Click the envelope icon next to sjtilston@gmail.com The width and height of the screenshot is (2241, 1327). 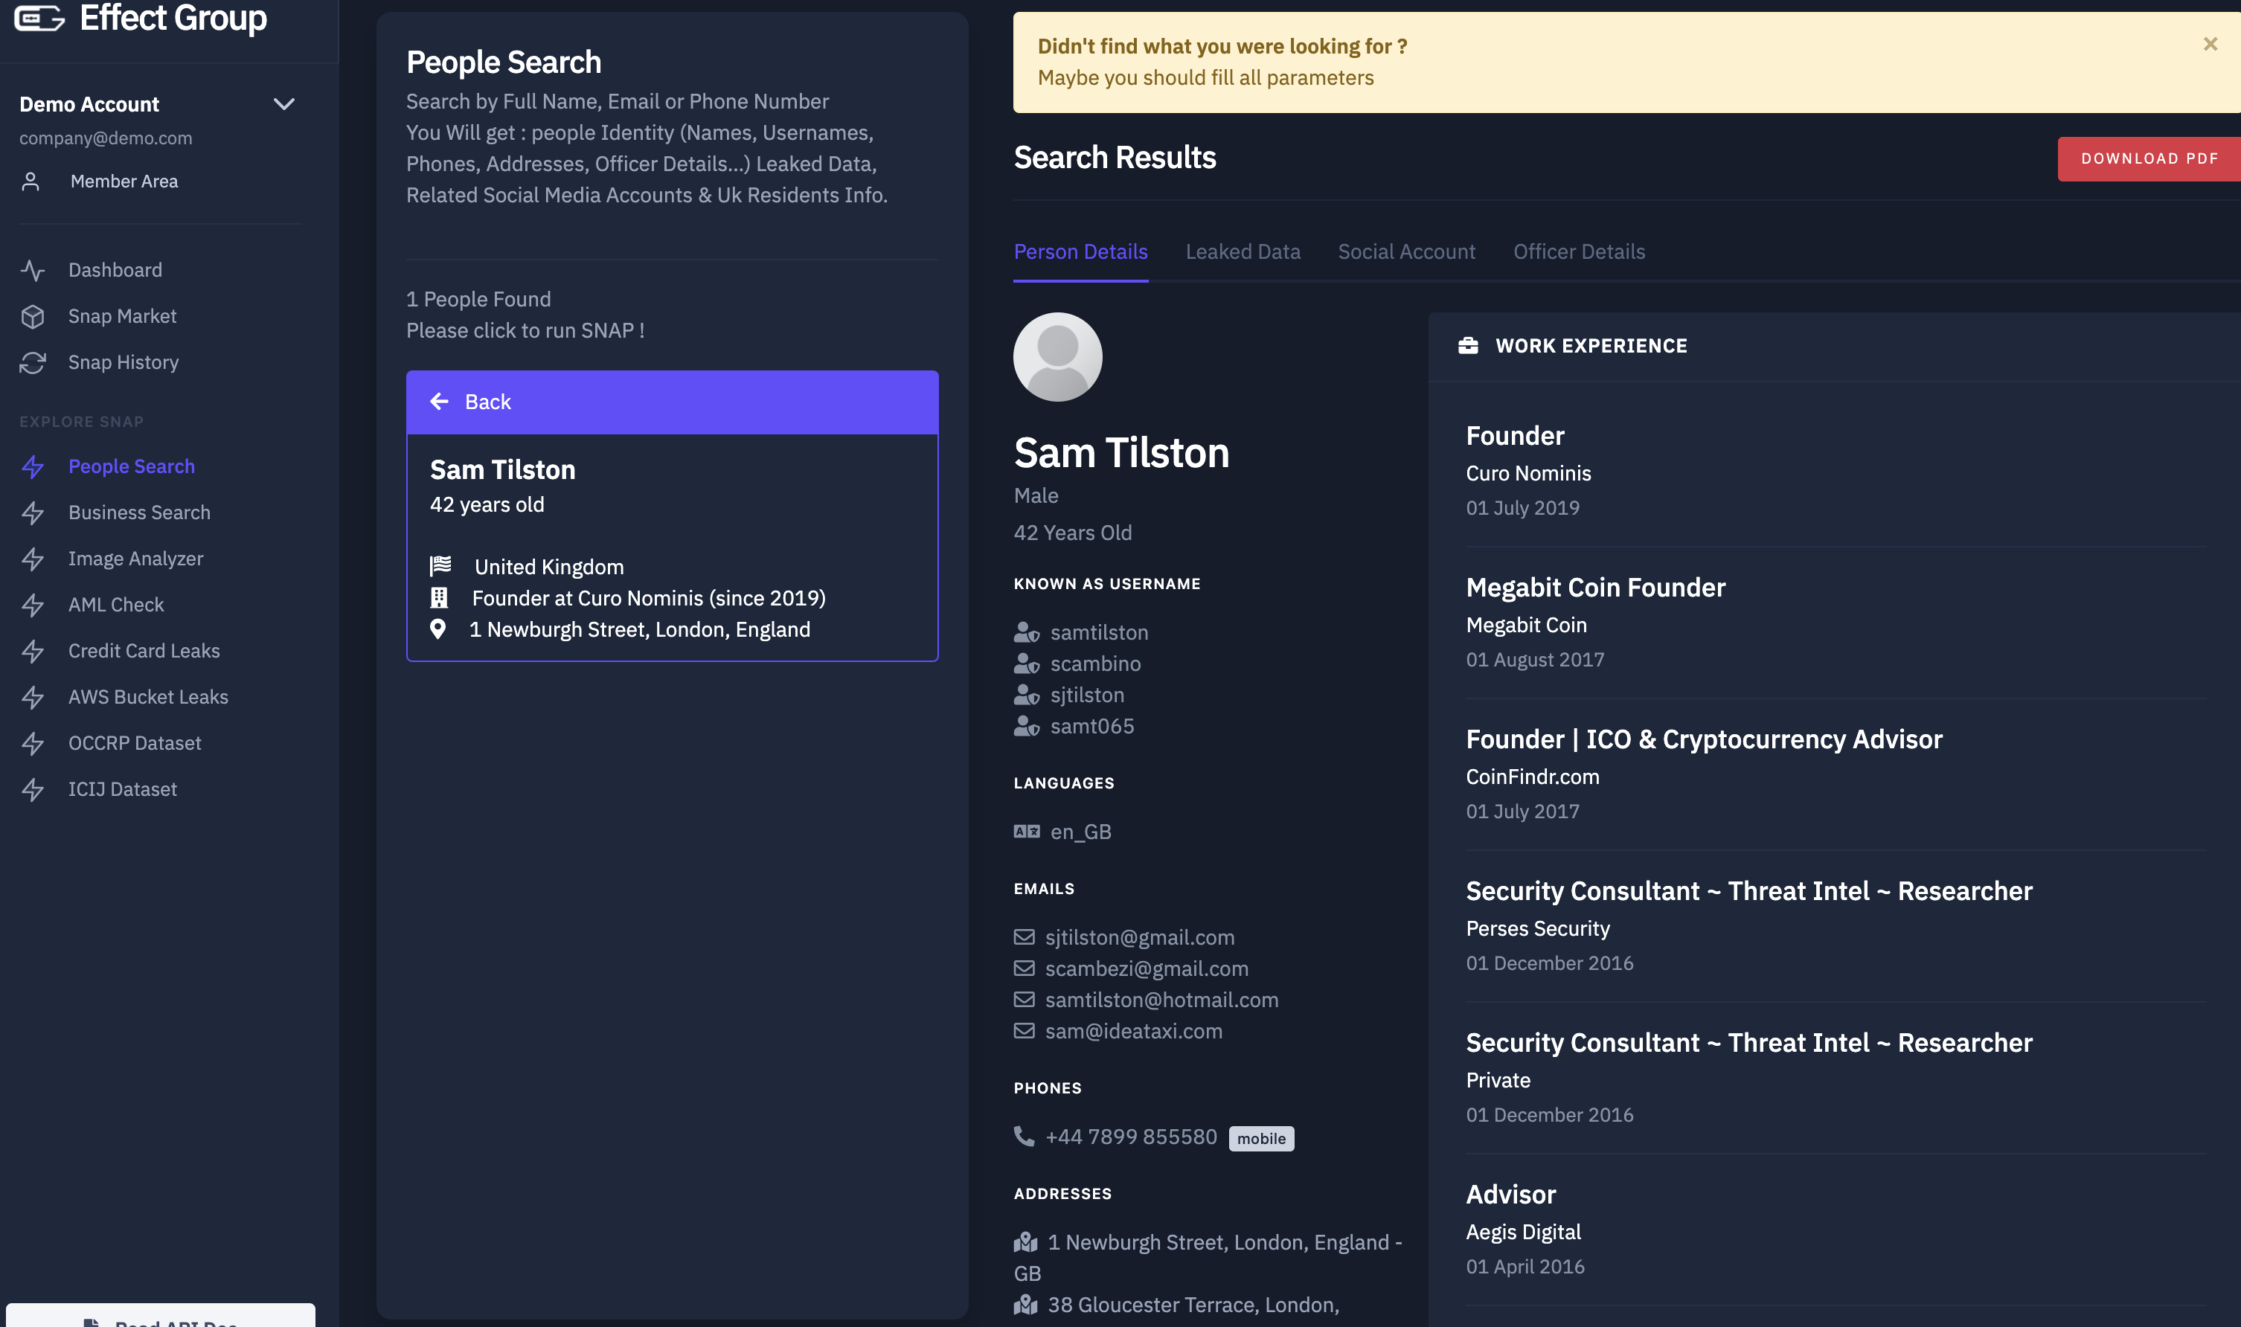tap(1024, 937)
